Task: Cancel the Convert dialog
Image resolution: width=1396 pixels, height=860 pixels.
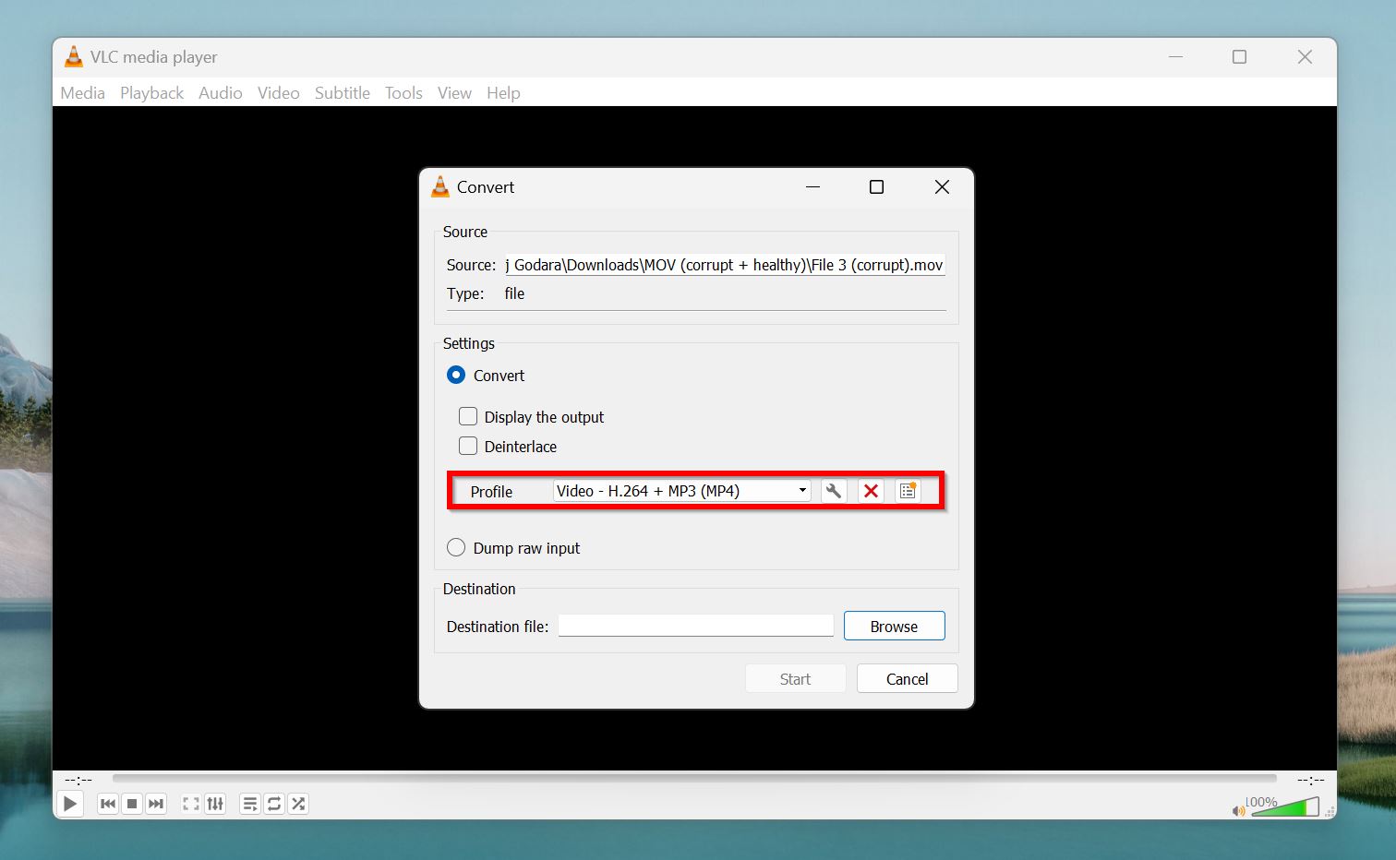Action: [907, 678]
